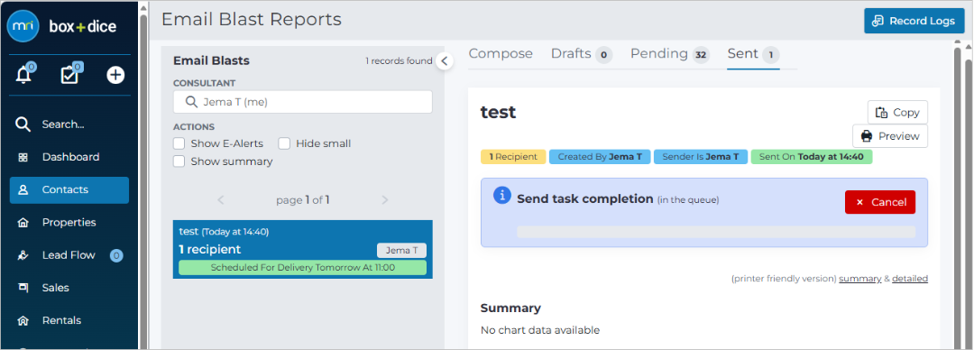974x350 pixels.
Task: Click the send task progress bar
Action: pos(716,232)
